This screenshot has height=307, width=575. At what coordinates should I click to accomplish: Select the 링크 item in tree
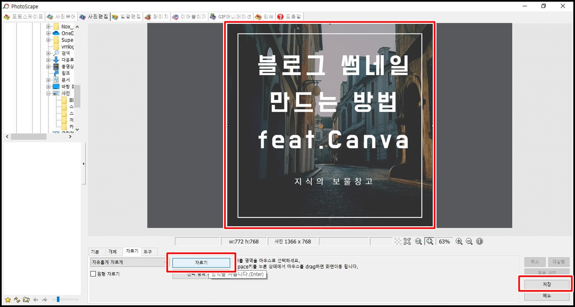(x=65, y=73)
